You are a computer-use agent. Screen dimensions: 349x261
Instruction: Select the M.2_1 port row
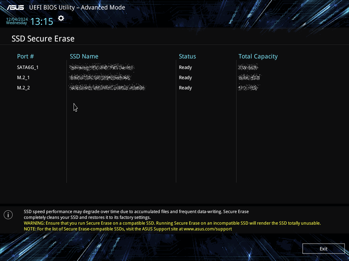tap(24, 77)
